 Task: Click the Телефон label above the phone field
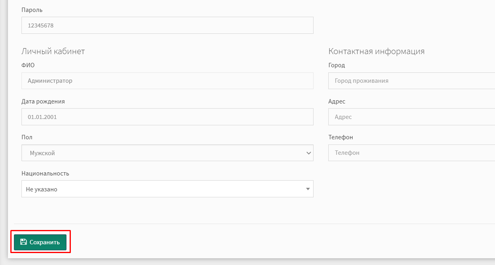341,137
